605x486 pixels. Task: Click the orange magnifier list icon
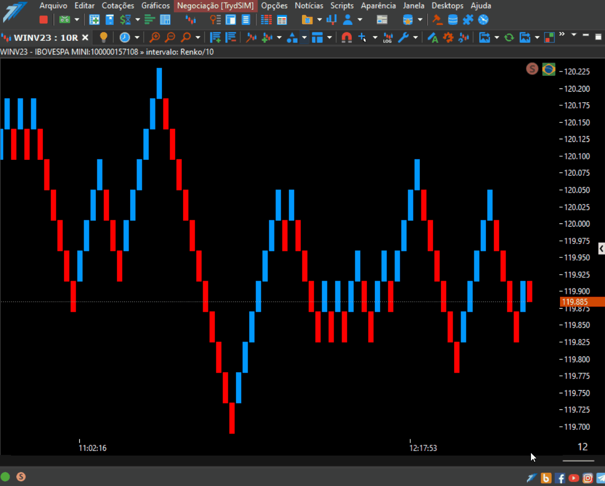215,19
